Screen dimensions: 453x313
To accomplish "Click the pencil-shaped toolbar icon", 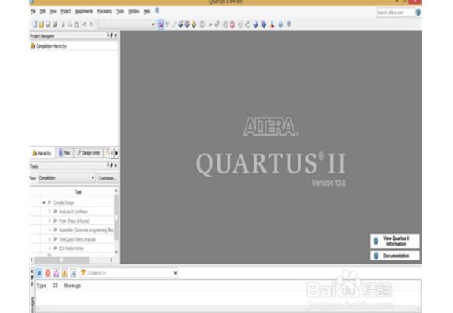I will point(174,24).
